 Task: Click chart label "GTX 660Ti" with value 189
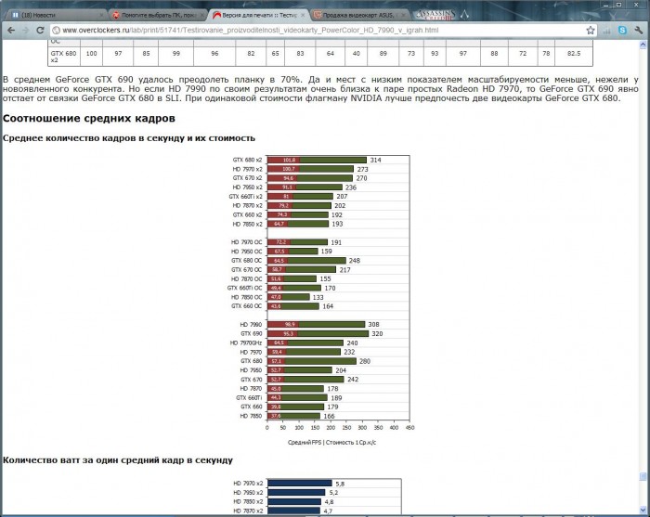pos(249,397)
